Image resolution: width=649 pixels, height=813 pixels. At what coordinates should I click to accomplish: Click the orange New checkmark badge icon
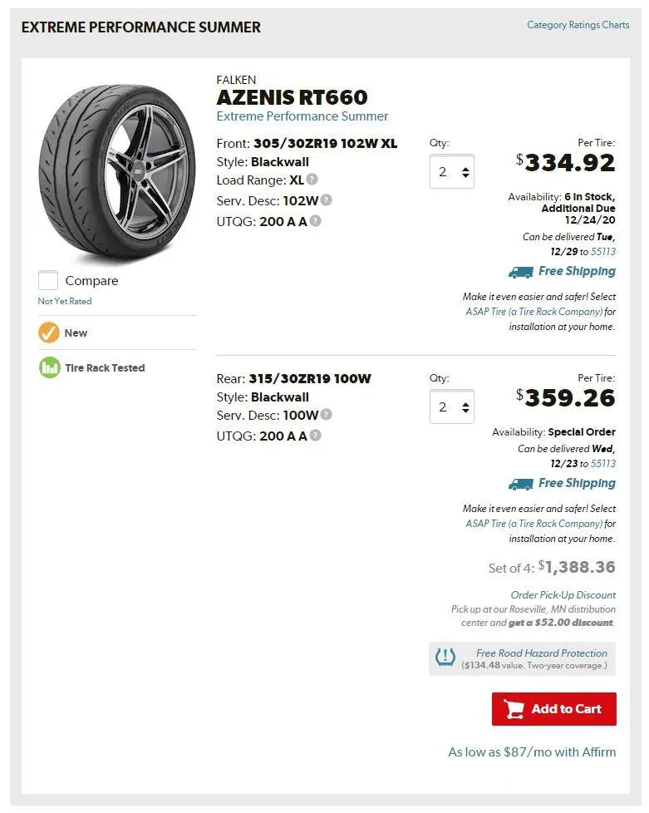(49, 333)
